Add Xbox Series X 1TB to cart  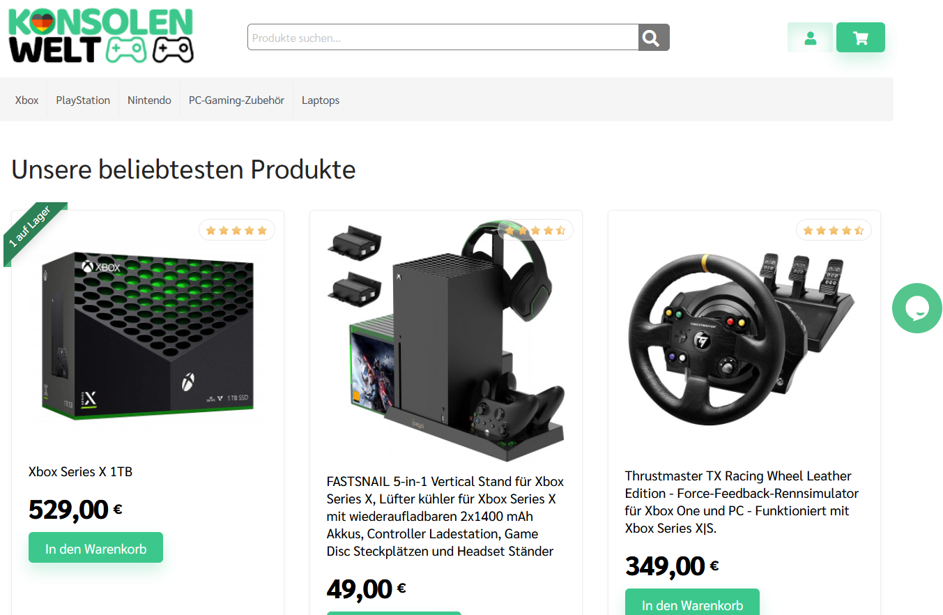click(x=96, y=548)
